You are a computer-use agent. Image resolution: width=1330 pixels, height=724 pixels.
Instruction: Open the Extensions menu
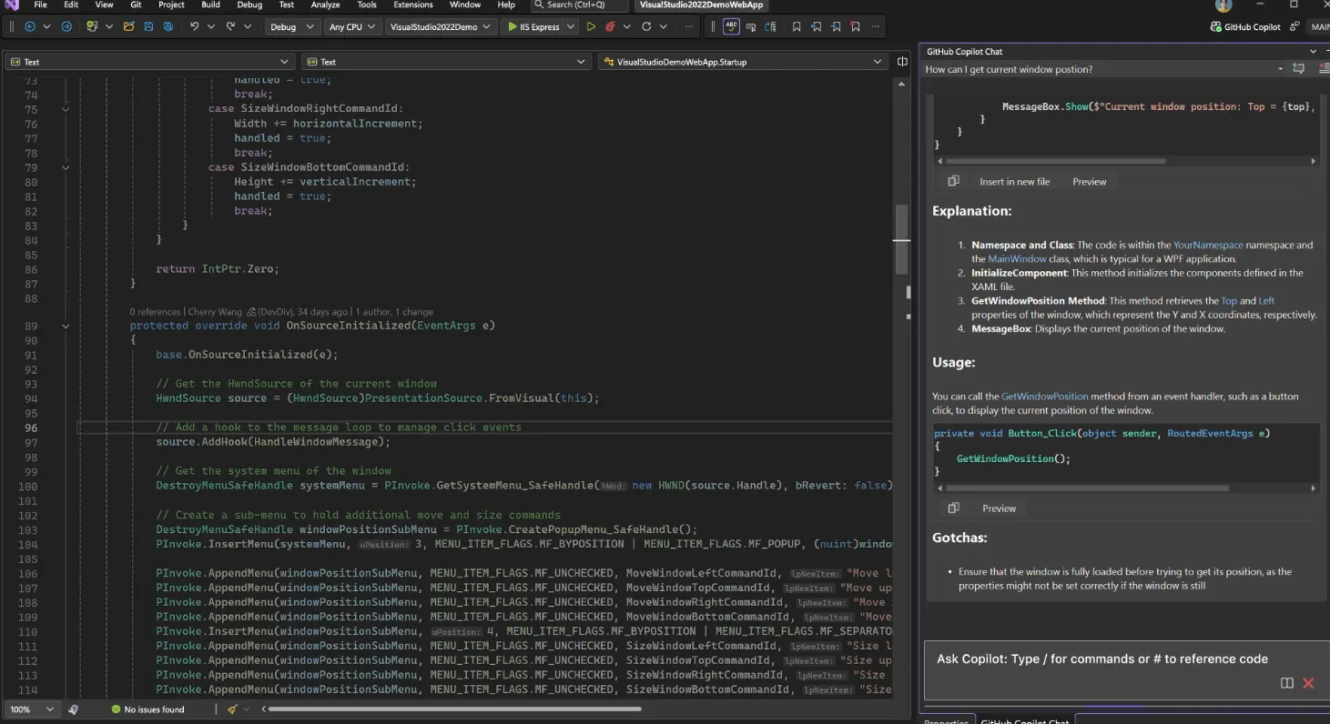point(413,5)
